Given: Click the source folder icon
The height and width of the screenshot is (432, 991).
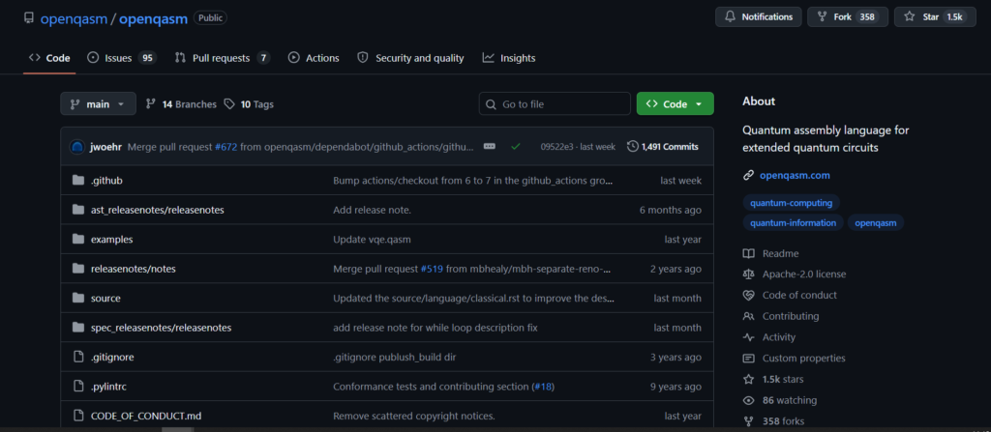Looking at the screenshot, I should tap(78, 298).
